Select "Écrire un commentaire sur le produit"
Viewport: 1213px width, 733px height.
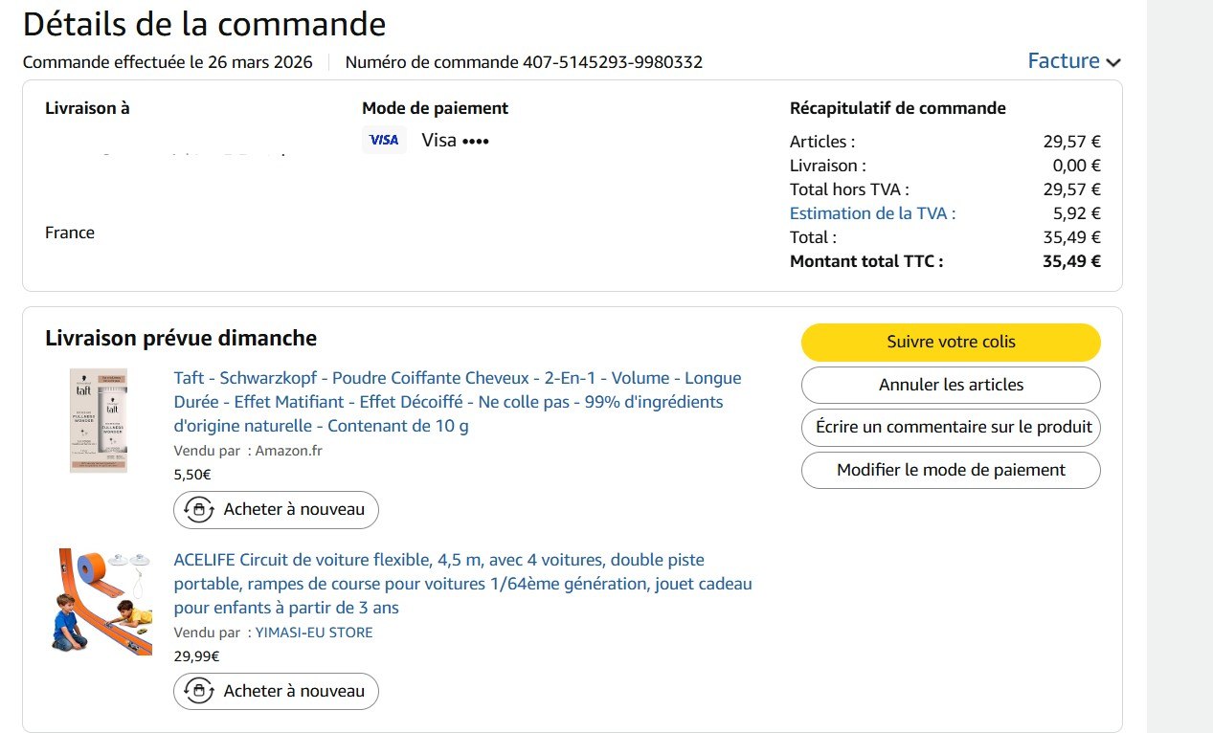[x=951, y=428]
